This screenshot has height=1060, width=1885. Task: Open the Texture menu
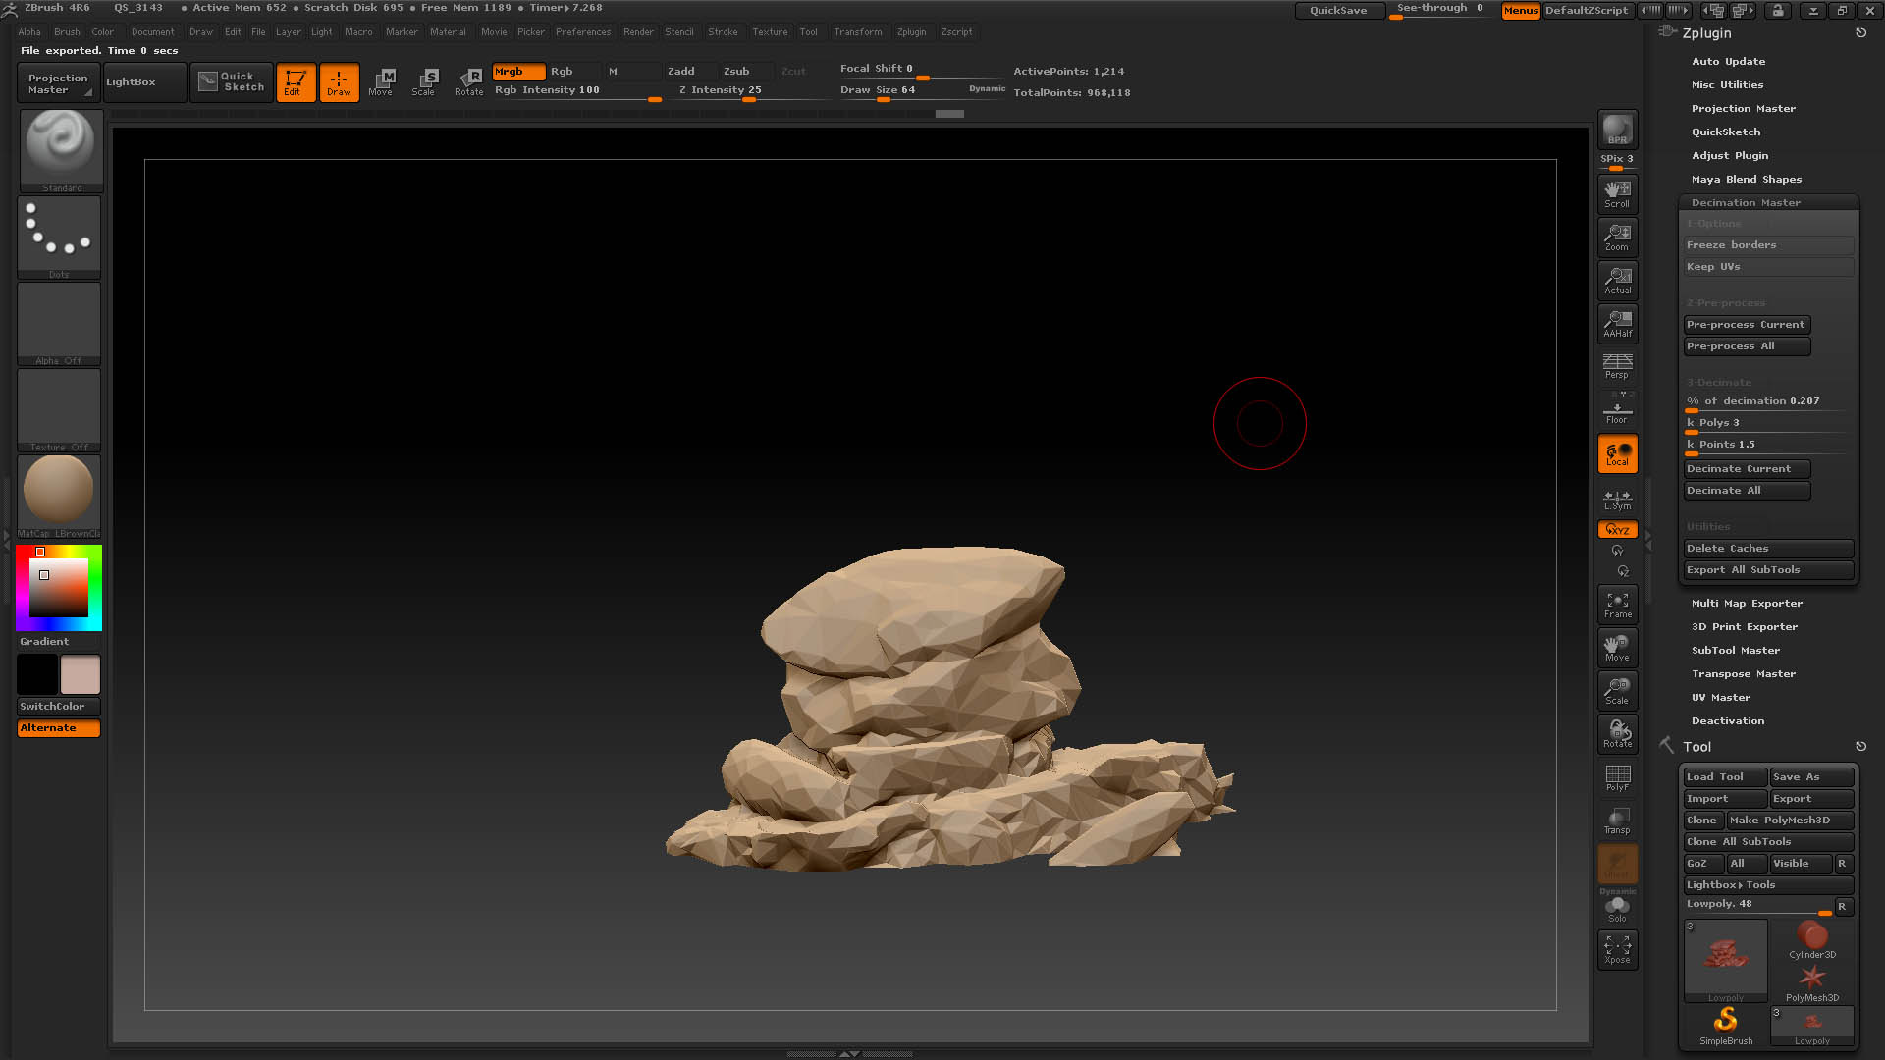pyautogui.click(x=770, y=32)
